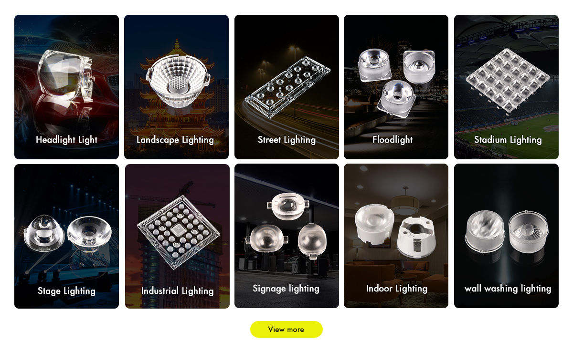Click the Indoor Lighting text label
573x352 pixels.
pos(397,289)
